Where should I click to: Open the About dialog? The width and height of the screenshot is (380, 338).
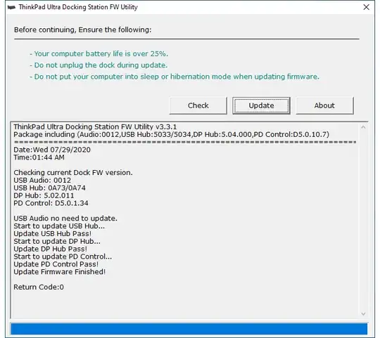coord(324,105)
